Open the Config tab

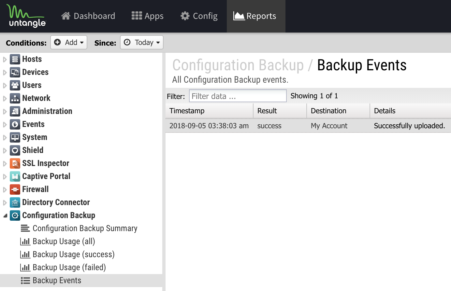point(199,16)
